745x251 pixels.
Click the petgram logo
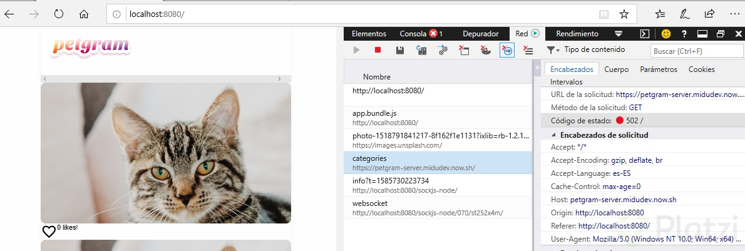(x=90, y=46)
